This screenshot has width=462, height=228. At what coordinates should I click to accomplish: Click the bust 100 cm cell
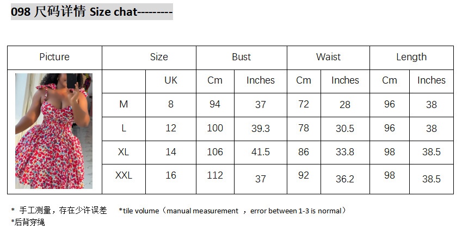(x=215, y=128)
